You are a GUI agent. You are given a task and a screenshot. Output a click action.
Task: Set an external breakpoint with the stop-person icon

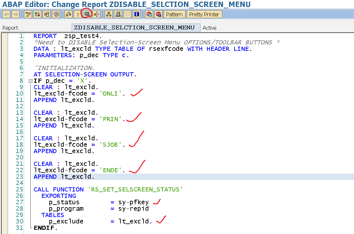tap(158, 14)
